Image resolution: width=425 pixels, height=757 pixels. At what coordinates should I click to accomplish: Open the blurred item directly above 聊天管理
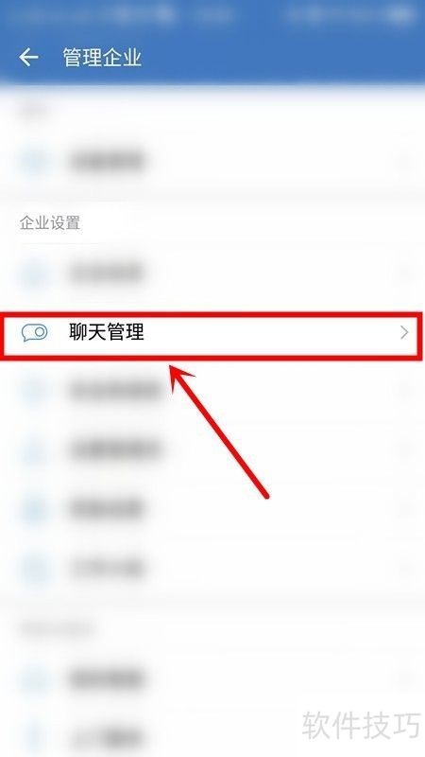tap(212, 273)
